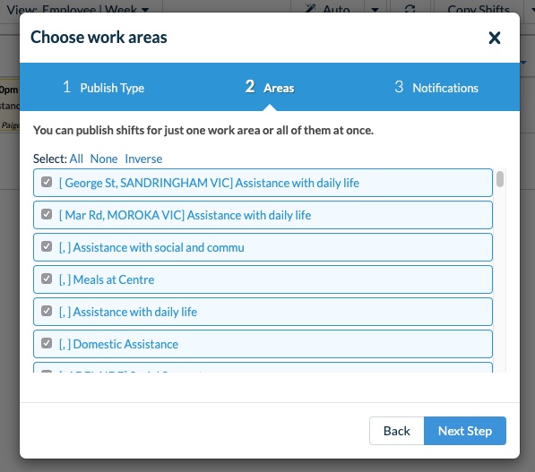Click the Inverse selection link

point(143,159)
